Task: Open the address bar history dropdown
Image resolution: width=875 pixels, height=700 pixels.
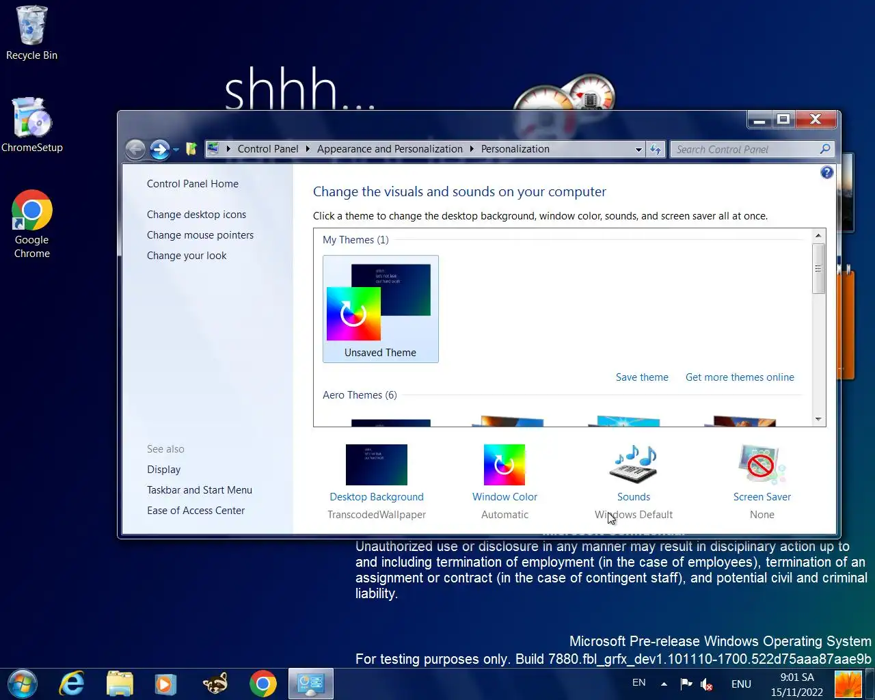Action: (x=638, y=149)
